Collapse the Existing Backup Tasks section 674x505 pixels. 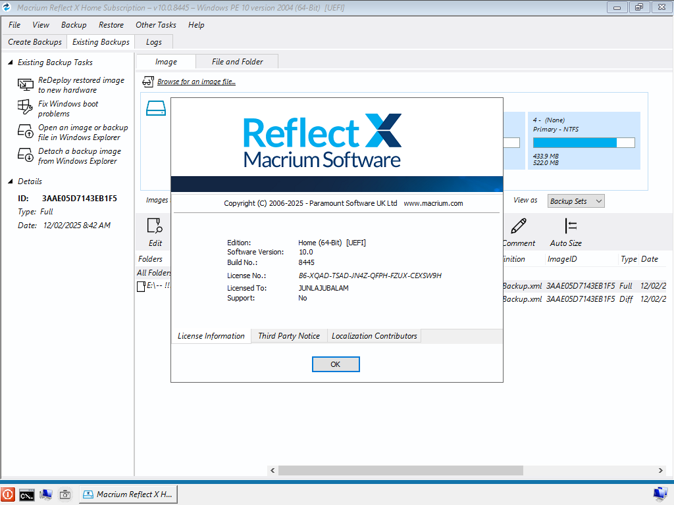point(11,62)
